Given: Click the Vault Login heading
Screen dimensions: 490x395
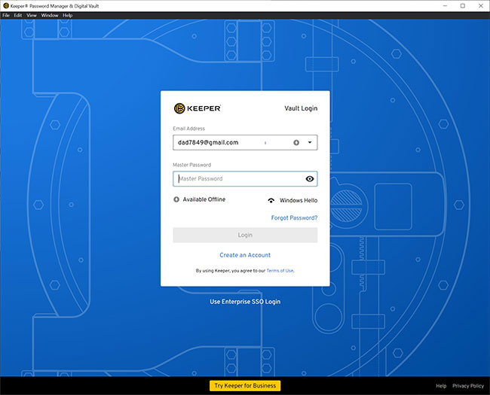Looking at the screenshot, I should click(x=301, y=108).
